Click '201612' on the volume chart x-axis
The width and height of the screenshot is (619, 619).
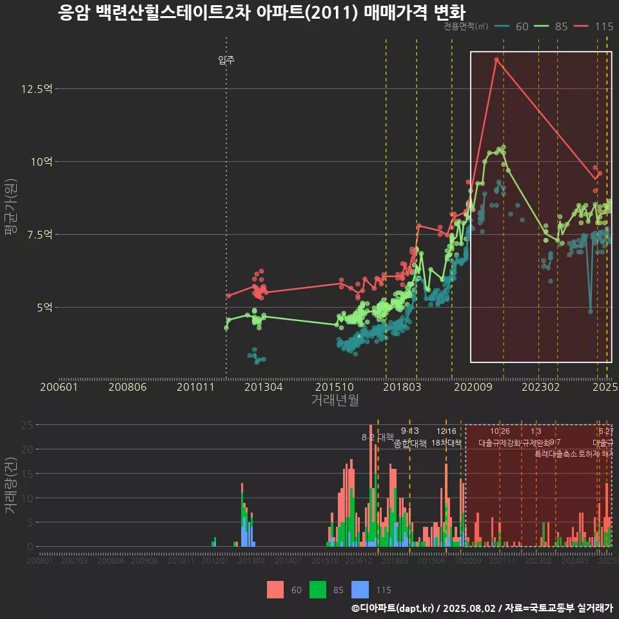click(x=359, y=560)
